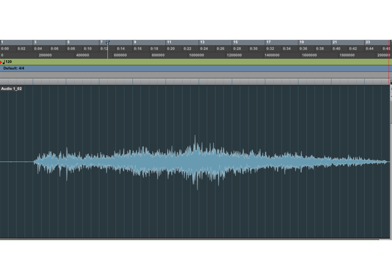
Task: Select 1600000 on the samples ruler
Action: point(309,55)
